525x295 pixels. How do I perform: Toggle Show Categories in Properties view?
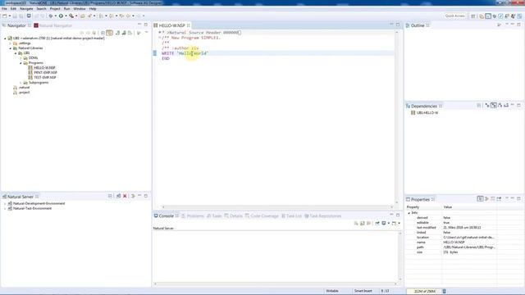point(480,198)
